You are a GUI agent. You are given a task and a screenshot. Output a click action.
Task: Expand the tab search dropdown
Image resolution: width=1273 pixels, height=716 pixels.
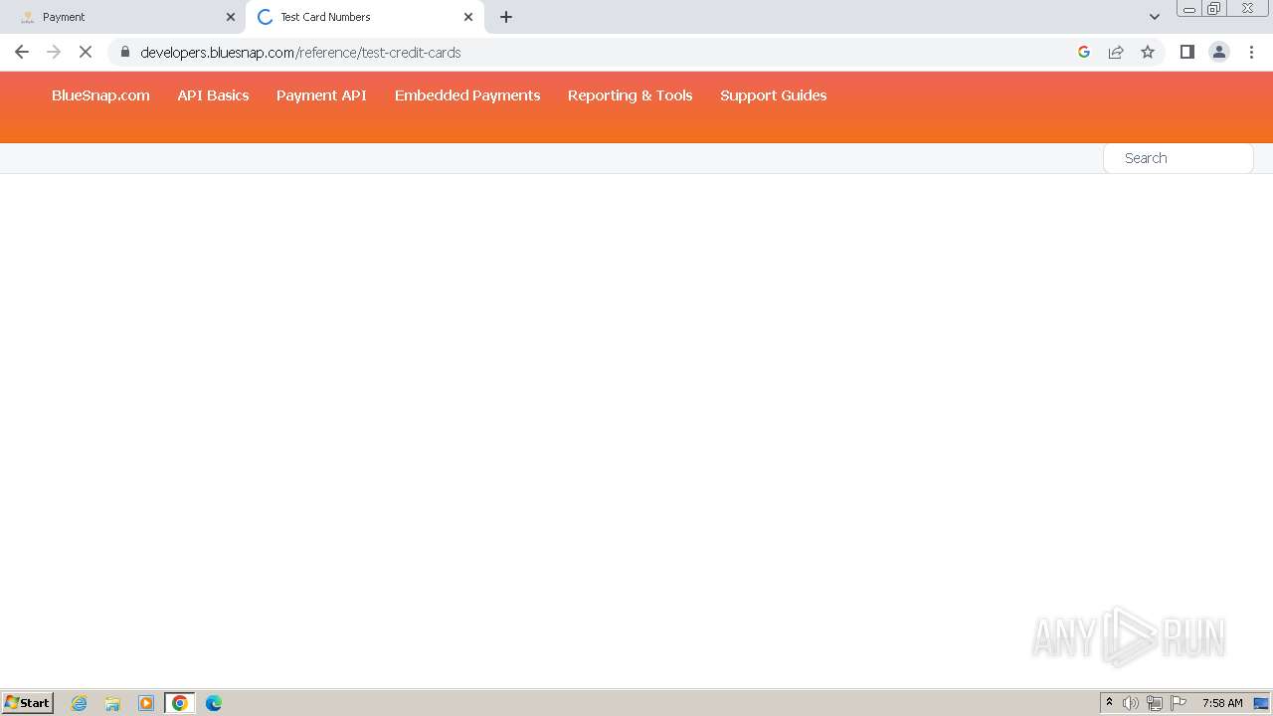[x=1155, y=17]
